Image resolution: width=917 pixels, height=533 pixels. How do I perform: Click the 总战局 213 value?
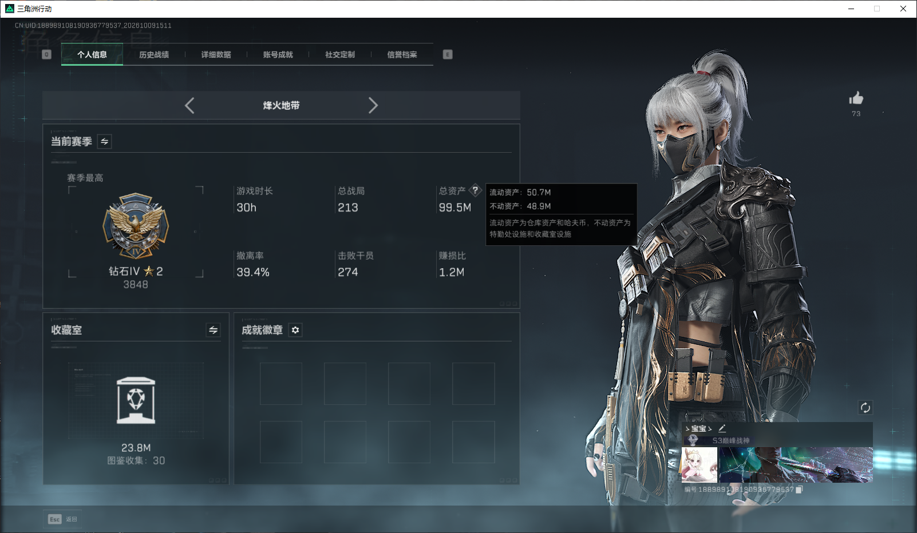(x=348, y=208)
